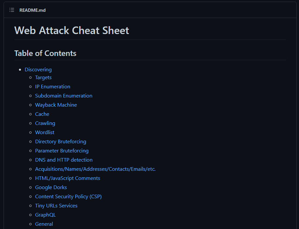Click the Wayback Machine link
Image resolution: width=299 pixels, height=229 pixels.
pos(56,105)
